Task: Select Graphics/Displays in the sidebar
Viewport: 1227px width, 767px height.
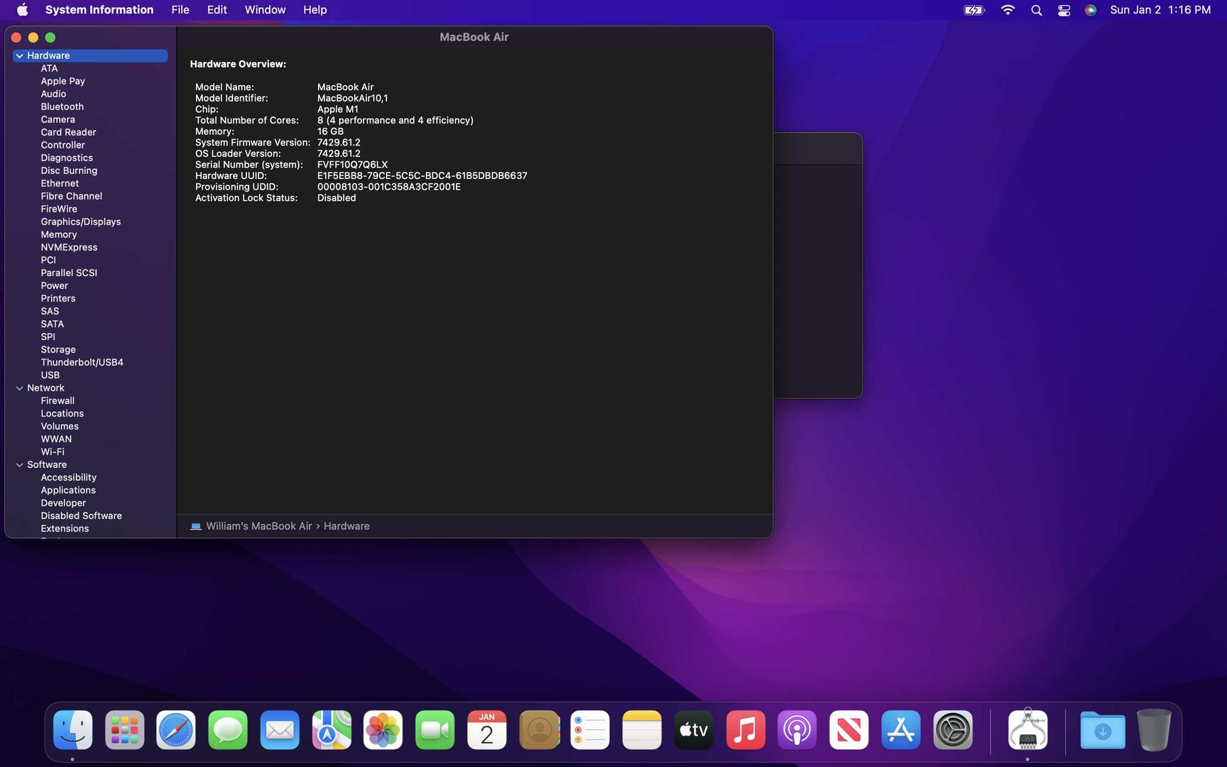Action: pos(80,222)
